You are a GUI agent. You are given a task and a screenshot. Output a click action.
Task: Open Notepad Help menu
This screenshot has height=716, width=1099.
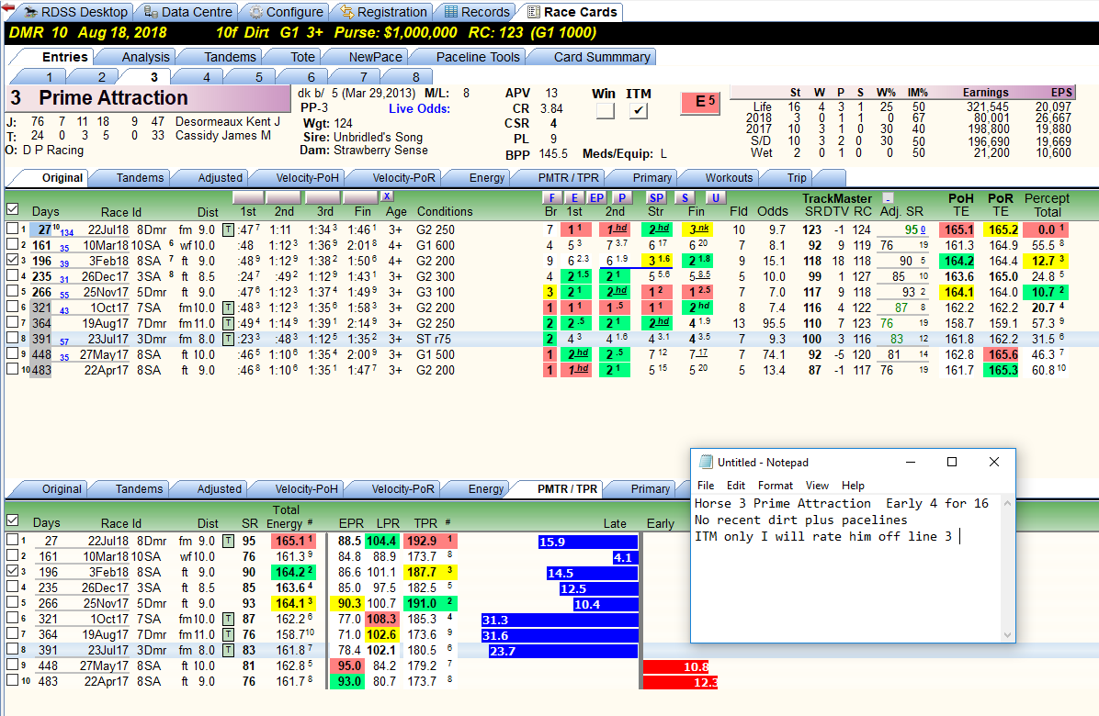pyautogui.click(x=853, y=485)
